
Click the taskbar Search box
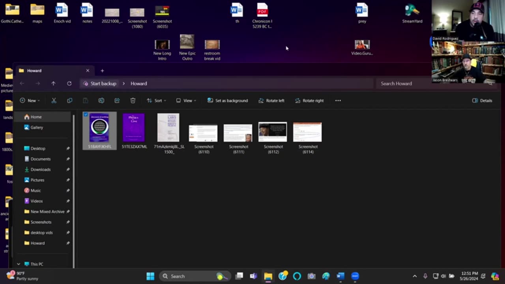coord(195,276)
